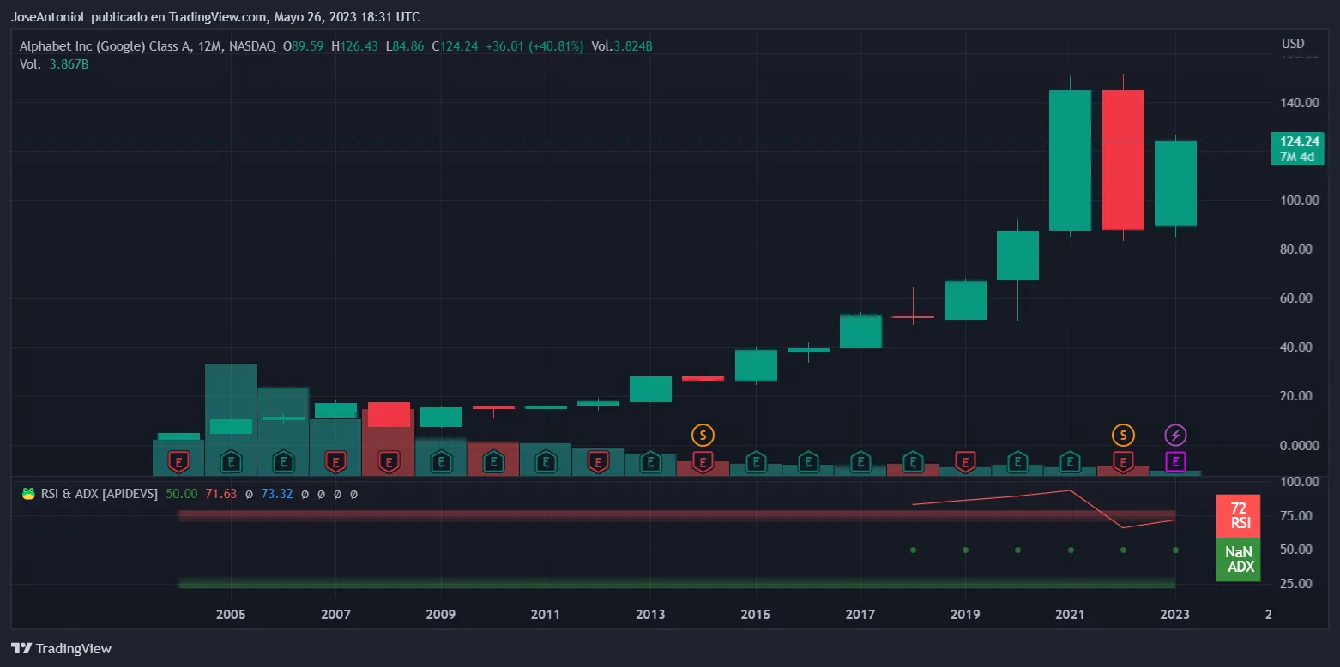
Task: Click the 124.24 current price label on the axis
Action: coord(1298,141)
